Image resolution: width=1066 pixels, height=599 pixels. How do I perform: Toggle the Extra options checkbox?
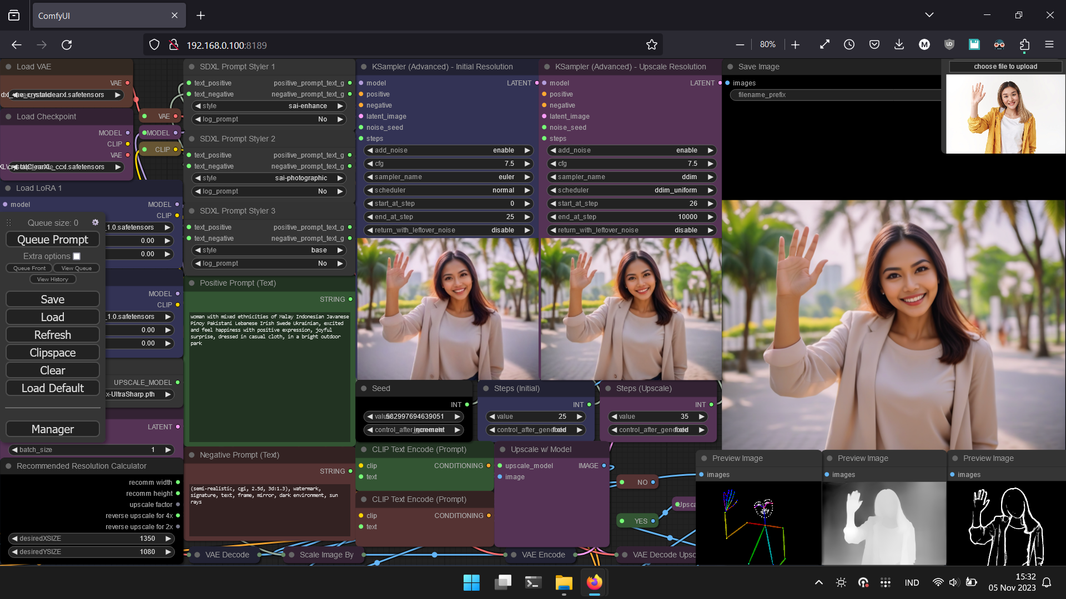coord(77,256)
